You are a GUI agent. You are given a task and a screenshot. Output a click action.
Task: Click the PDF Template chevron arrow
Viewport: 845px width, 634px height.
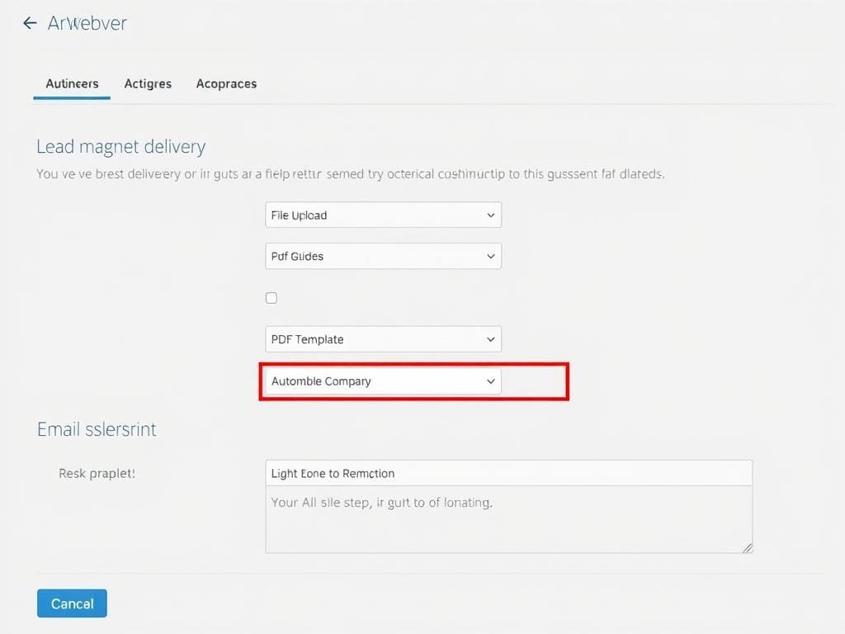(490, 339)
